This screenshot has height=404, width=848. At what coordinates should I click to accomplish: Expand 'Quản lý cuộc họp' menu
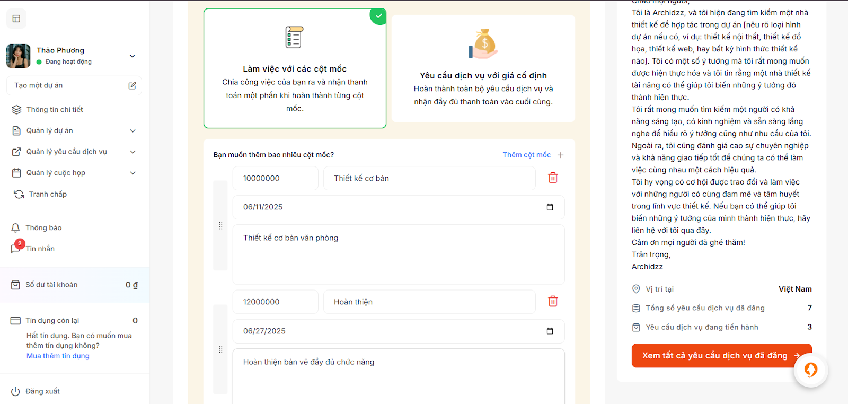(132, 173)
